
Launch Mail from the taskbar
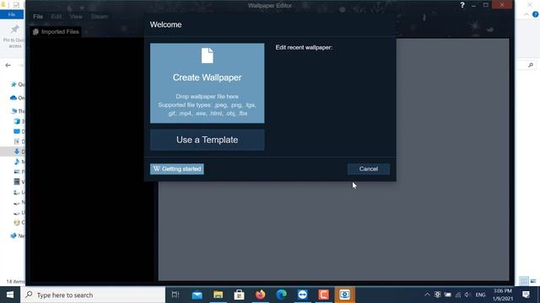(x=197, y=295)
